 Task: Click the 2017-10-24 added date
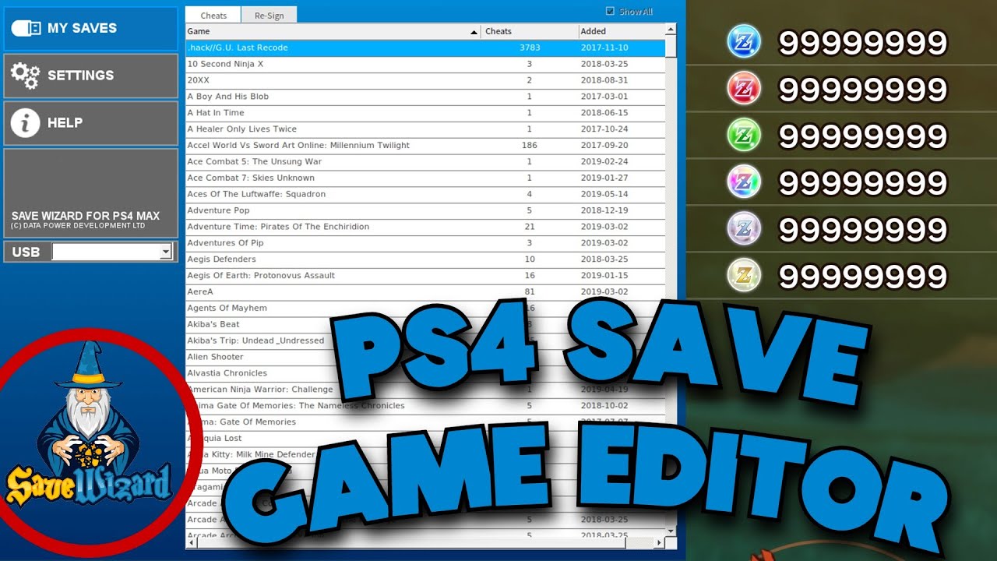(x=604, y=129)
